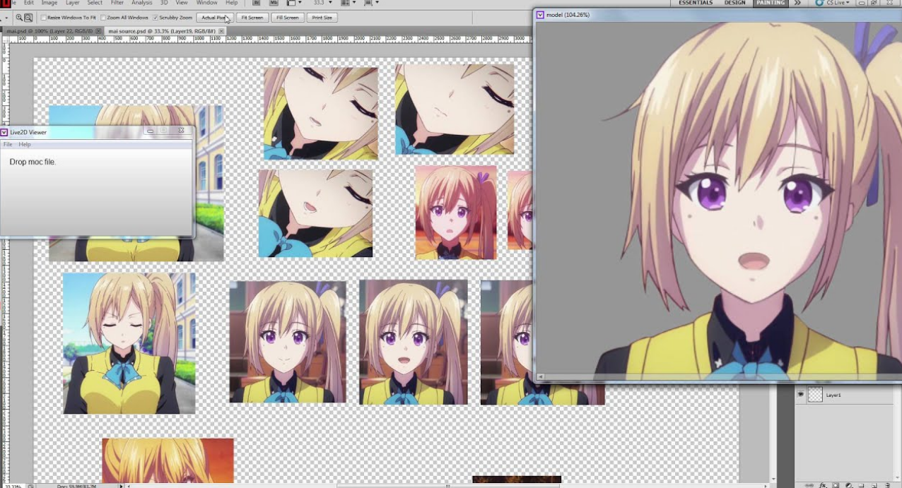Image resolution: width=902 pixels, height=488 pixels.
Task: Click the Fill Screen button
Action: 288,18
